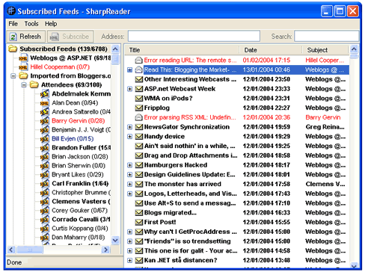This screenshot has width=365, height=272.
Task: Click the feed tree scroll-up arrow
Action: pyautogui.click(x=115, y=49)
